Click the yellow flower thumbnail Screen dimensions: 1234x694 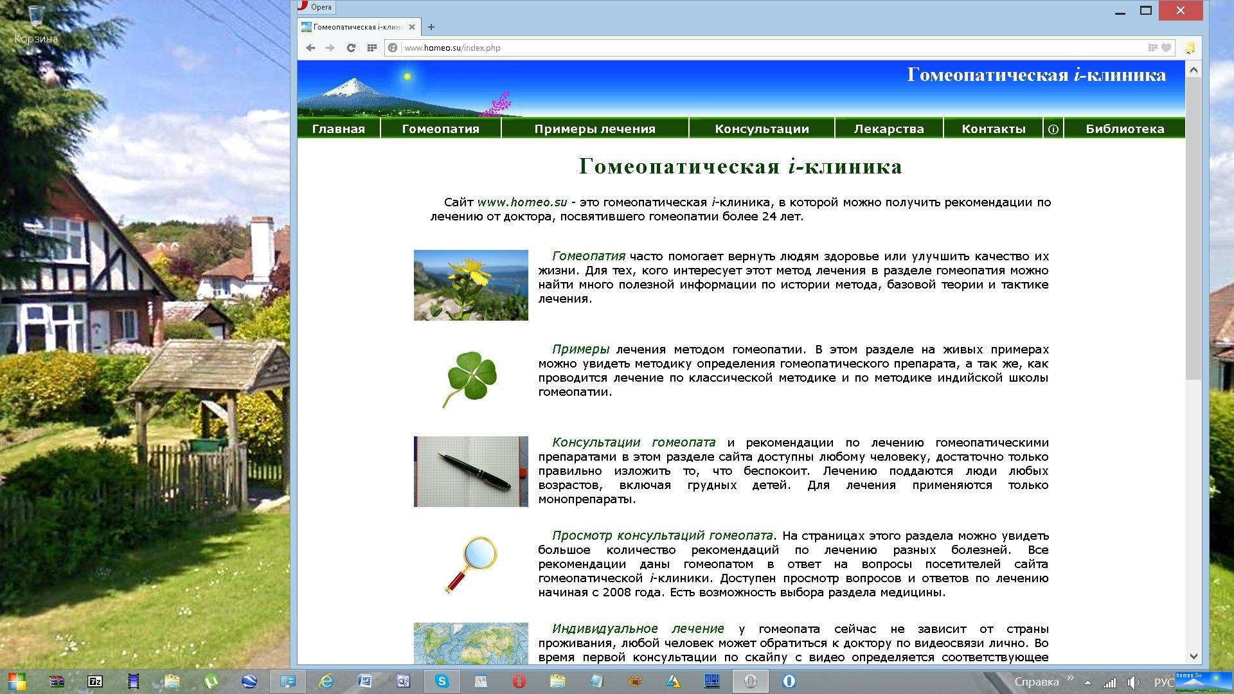[471, 285]
